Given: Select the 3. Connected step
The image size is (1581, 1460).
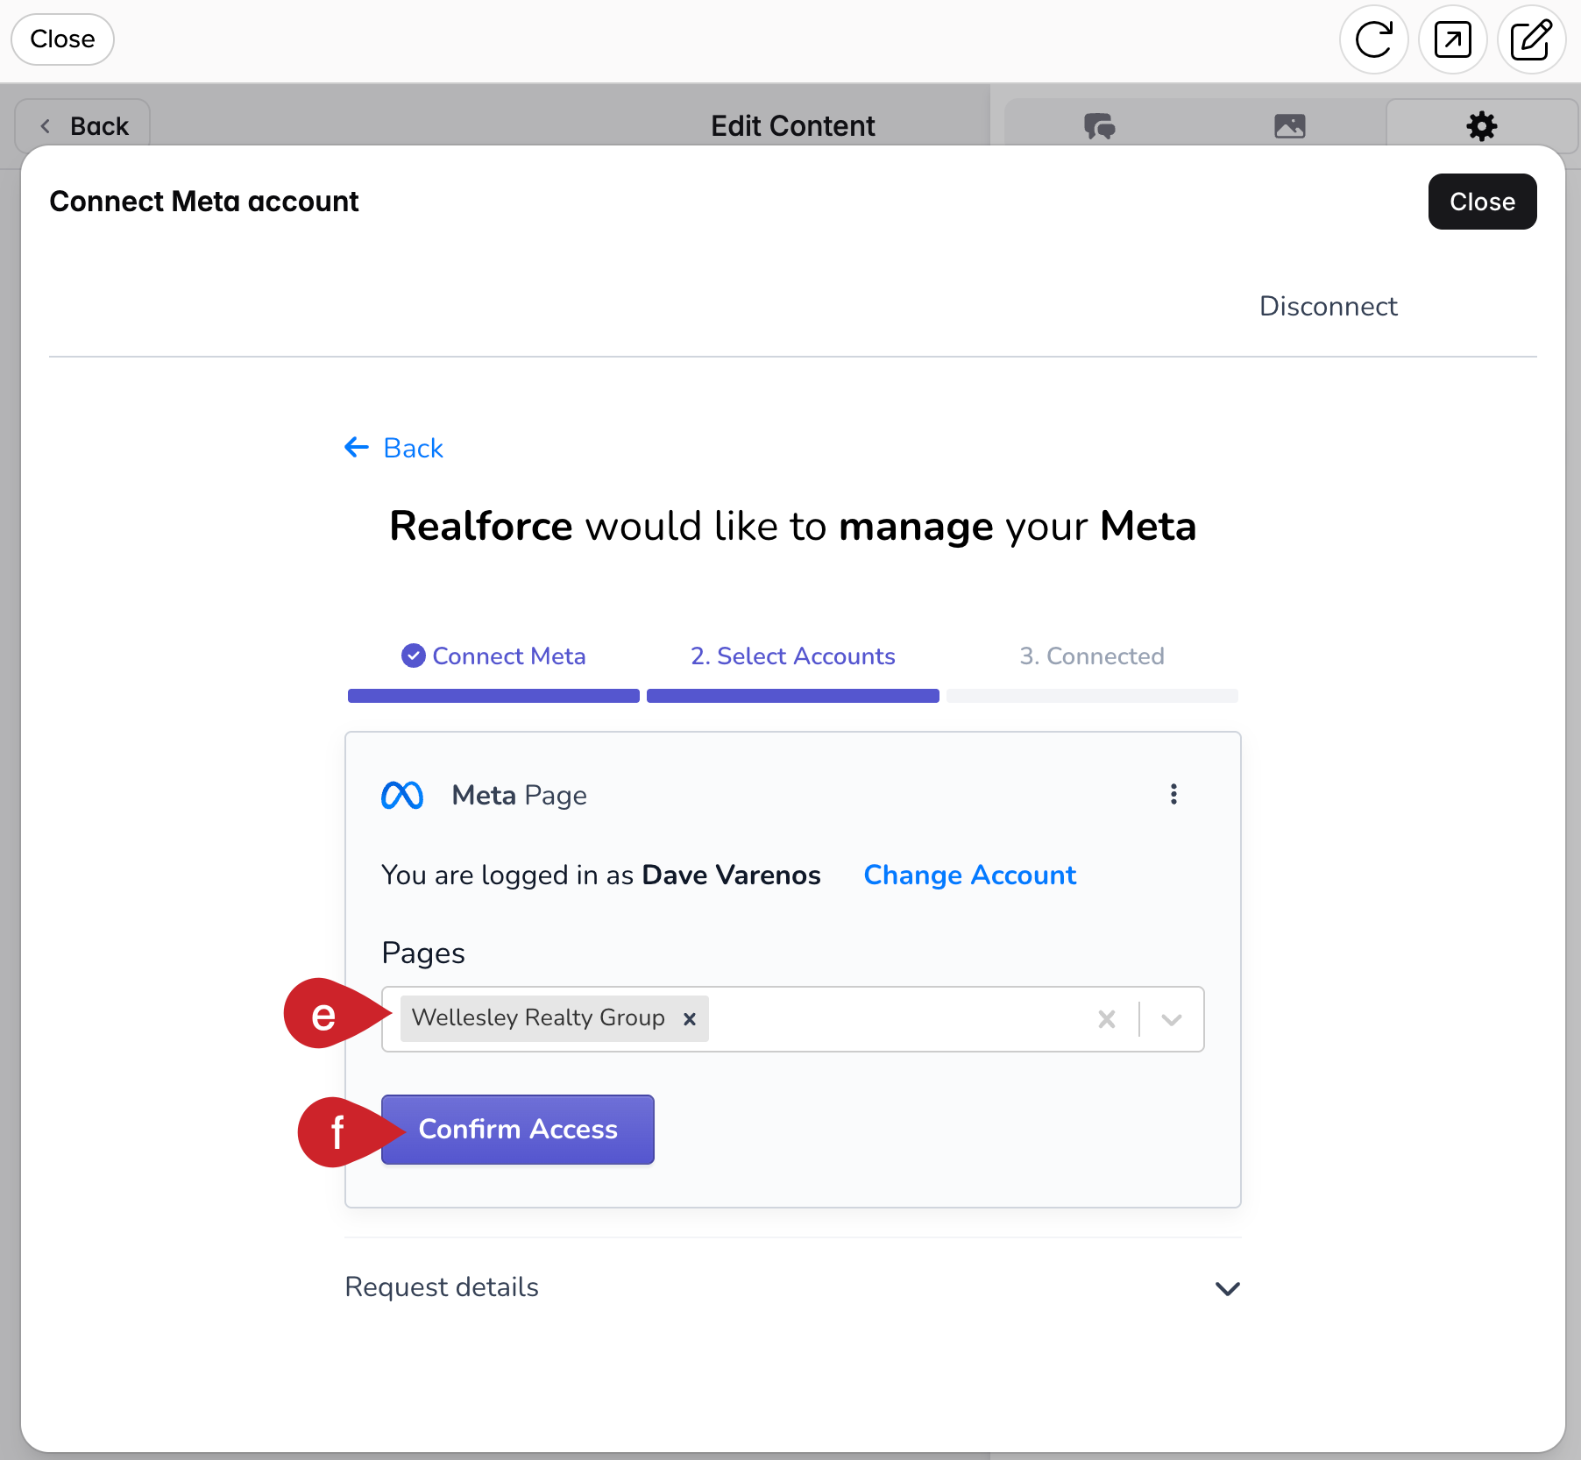Looking at the screenshot, I should point(1091,656).
